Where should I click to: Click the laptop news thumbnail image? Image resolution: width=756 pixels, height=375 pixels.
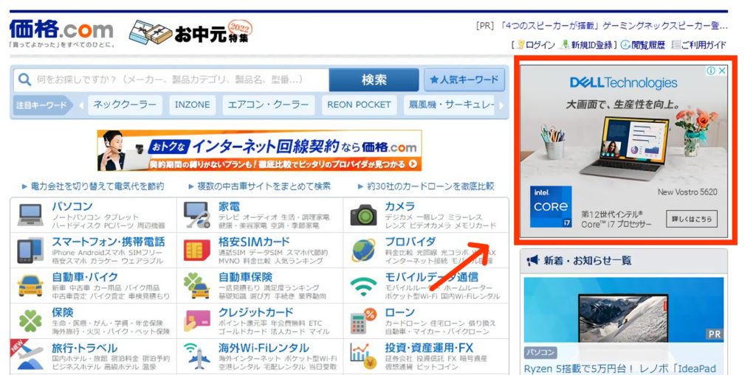tap(623, 311)
